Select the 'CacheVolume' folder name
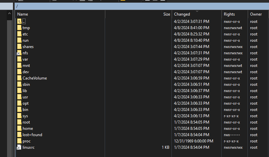 [35, 78]
